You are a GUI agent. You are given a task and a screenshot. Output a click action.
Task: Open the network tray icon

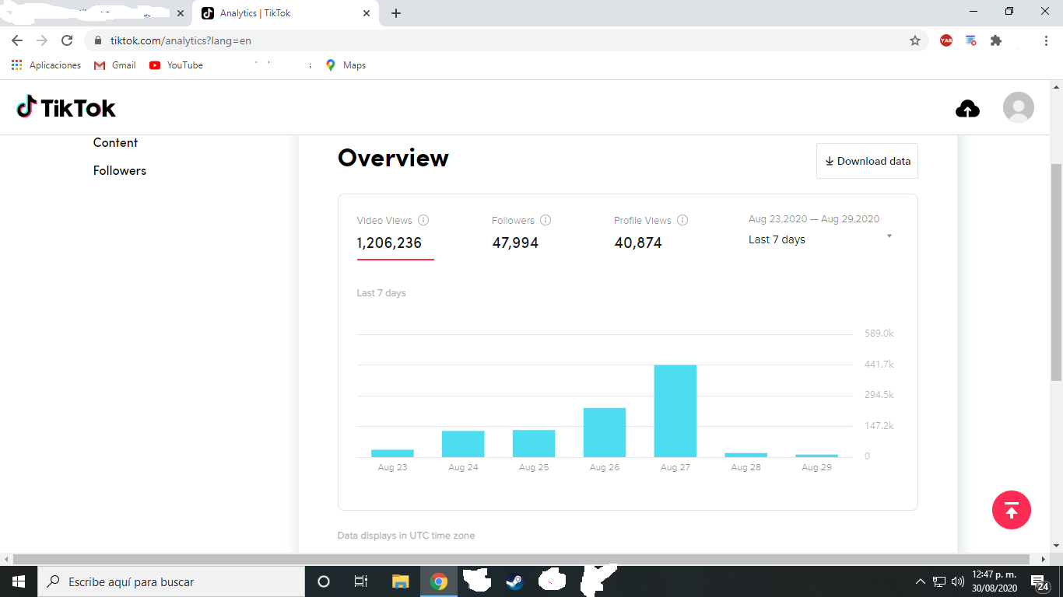tap(939, 581)
